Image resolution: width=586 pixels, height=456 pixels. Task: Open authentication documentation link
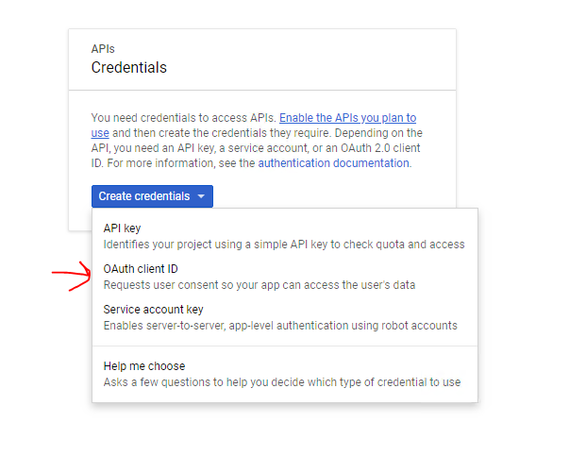[333, 163]
